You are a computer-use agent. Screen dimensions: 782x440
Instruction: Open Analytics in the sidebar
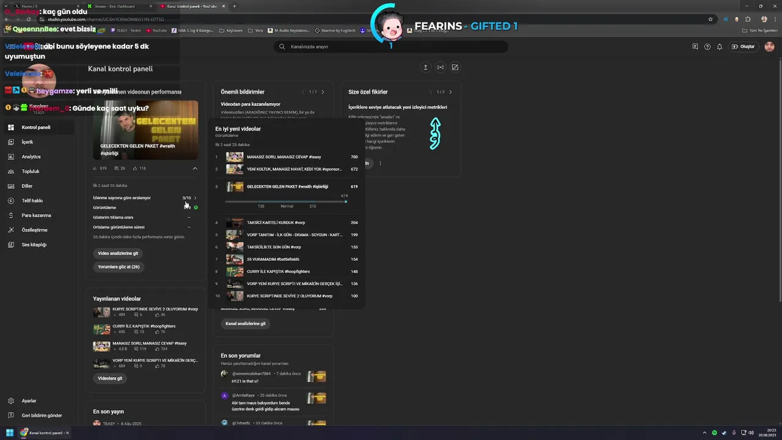coord(37,156)
